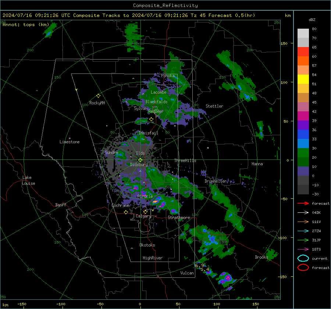The height and width of the screenshot is (309, 331).
Task: Click the Cochrane city label
Action: pos(121,205)
